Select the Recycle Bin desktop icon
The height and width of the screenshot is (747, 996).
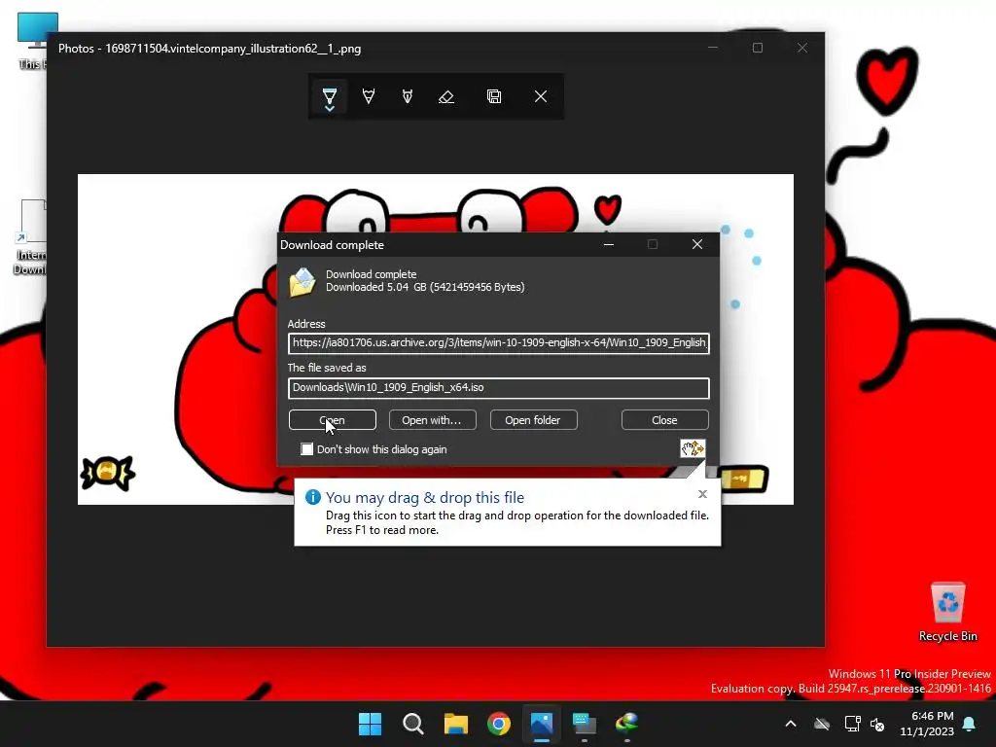tap(947, 612)
